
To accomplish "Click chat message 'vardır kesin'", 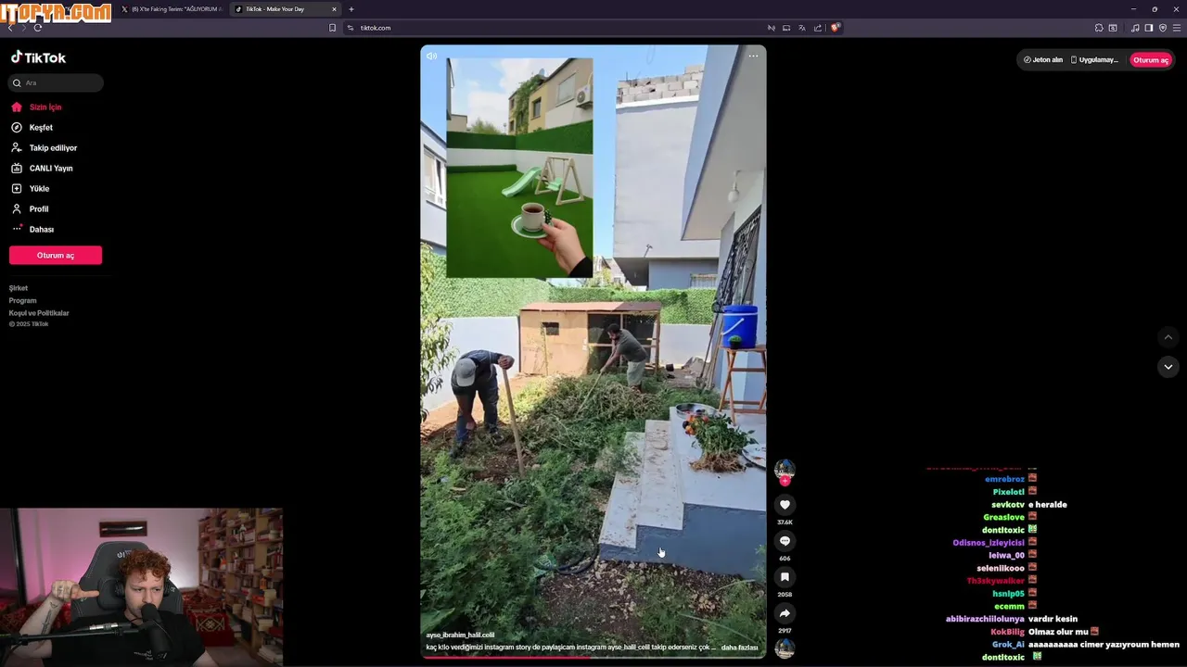I will click(1053, 619).
